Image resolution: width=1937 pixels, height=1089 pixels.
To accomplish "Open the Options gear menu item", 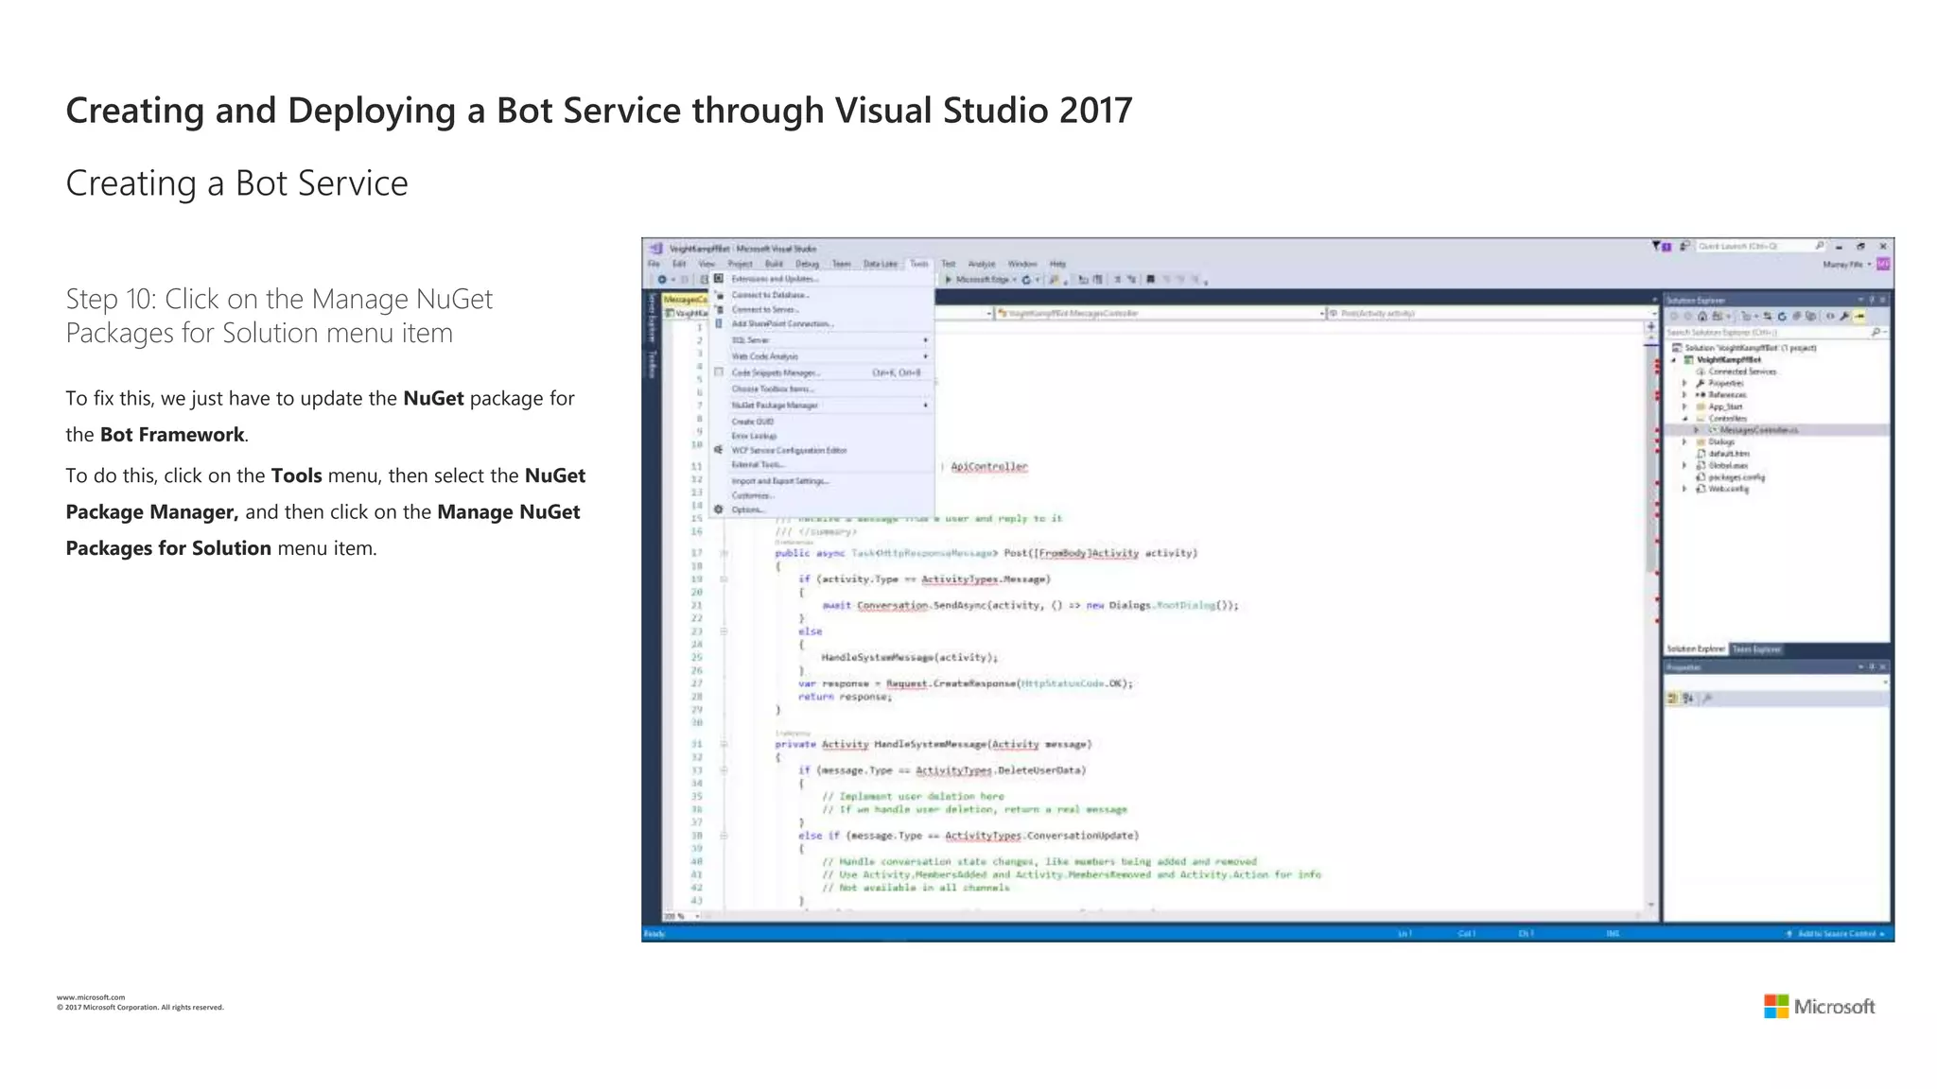I will pyautogui.click(x=746, y=510).
